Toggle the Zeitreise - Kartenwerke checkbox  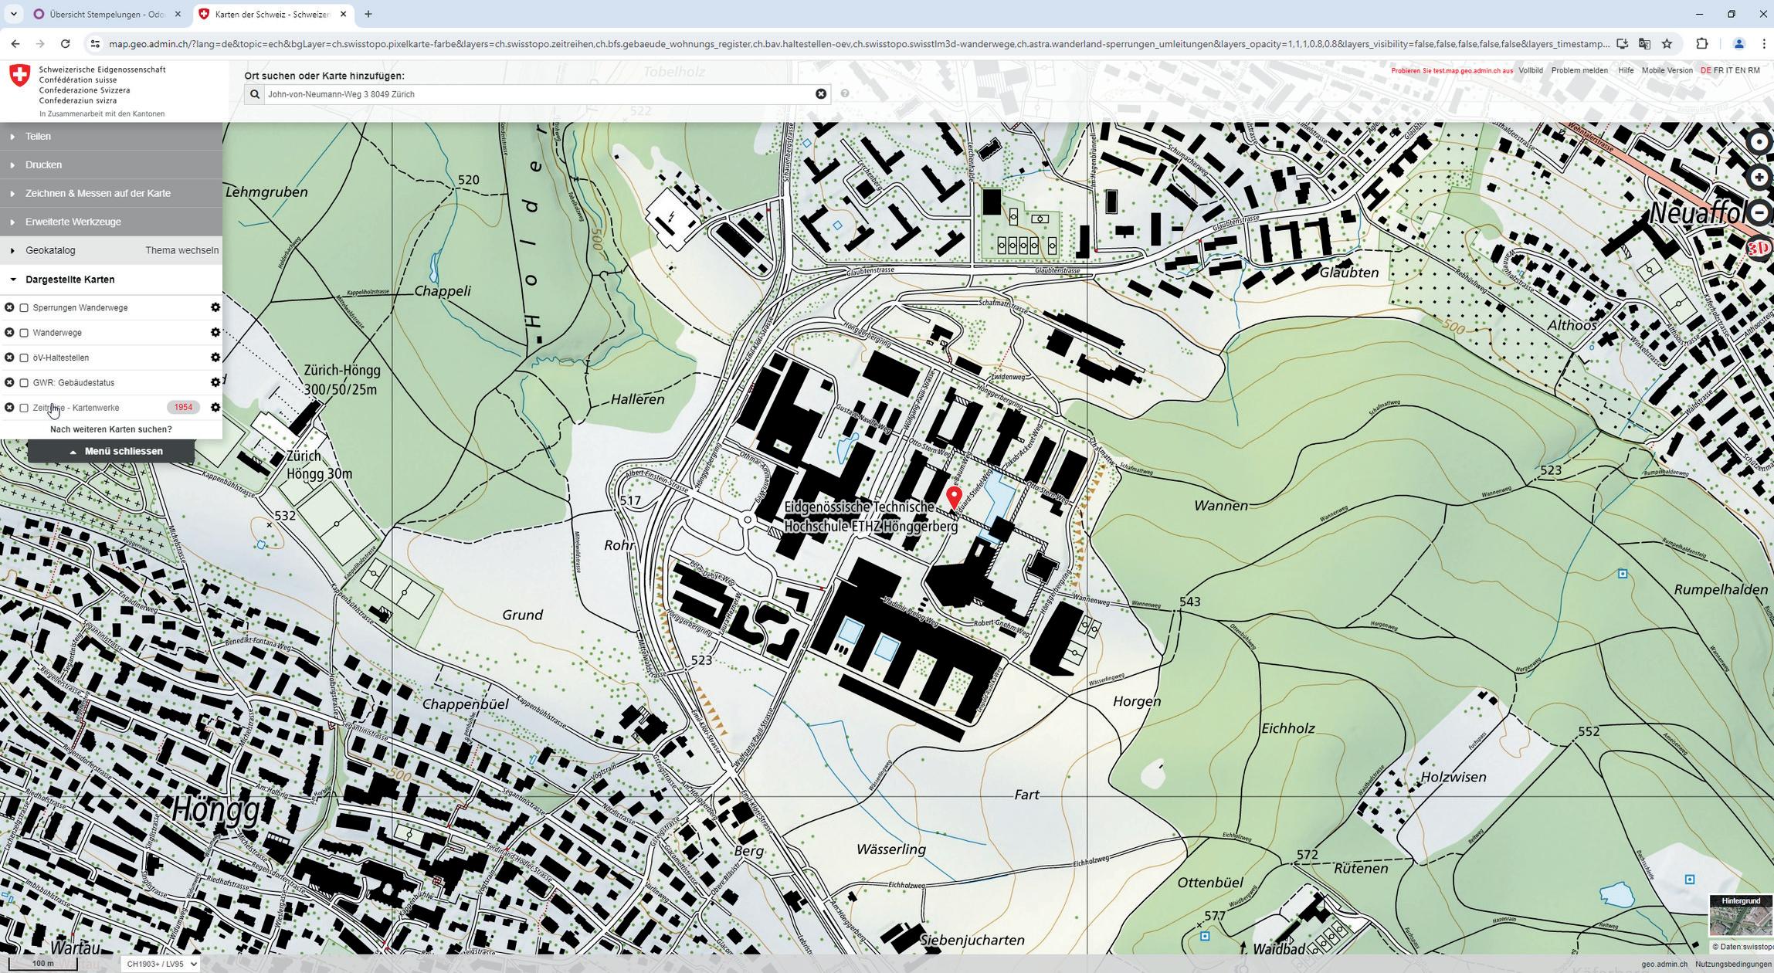(x=24, y=408)
